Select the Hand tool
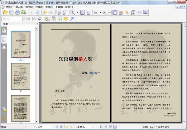The image size is (187, 130). point(114,12)
